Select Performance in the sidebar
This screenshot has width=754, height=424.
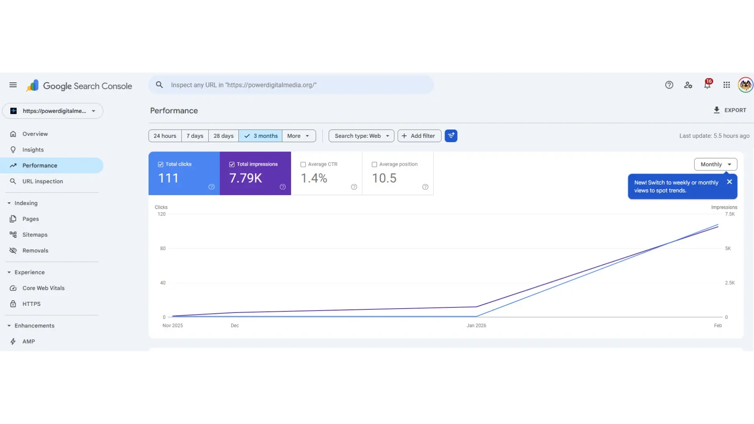coord(39,165)
